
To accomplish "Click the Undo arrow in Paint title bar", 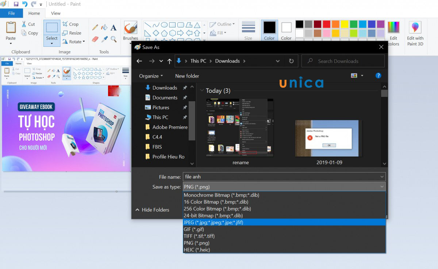I will coord(24,4).
